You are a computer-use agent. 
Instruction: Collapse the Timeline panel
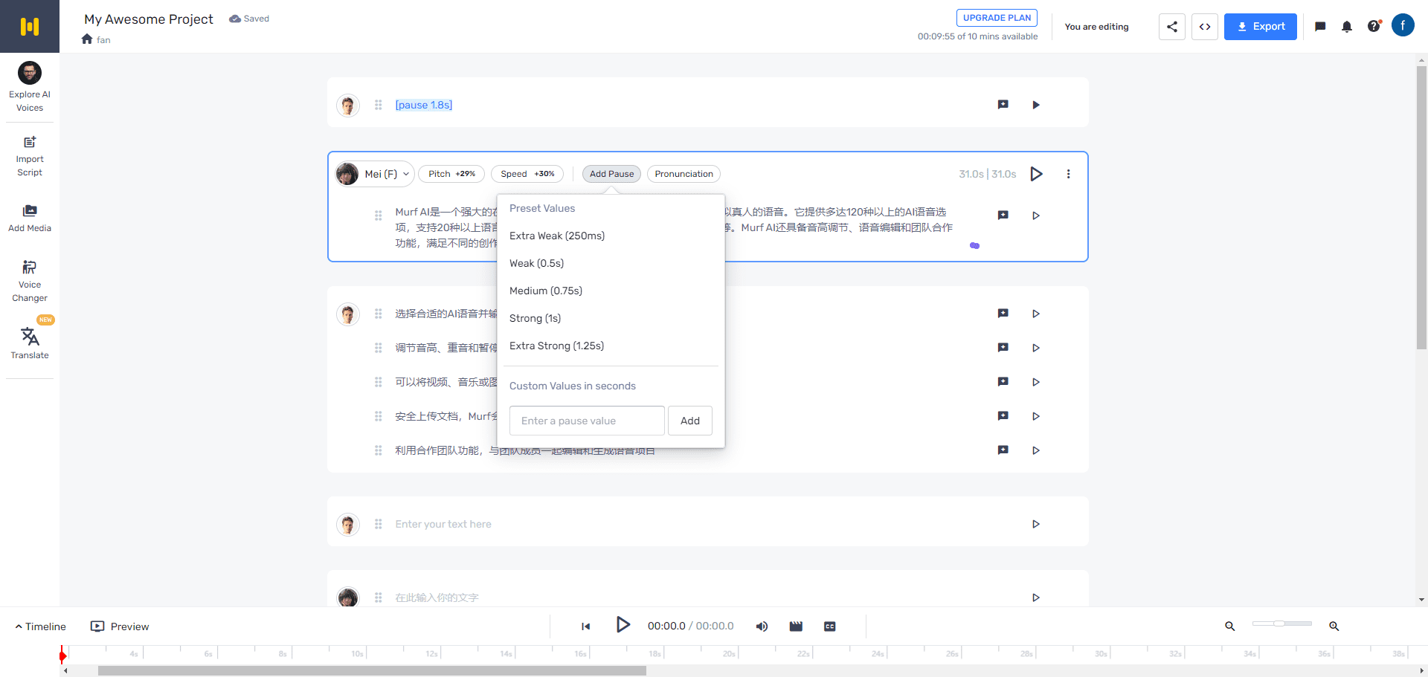pyautogui.click(x=40, y=626)
